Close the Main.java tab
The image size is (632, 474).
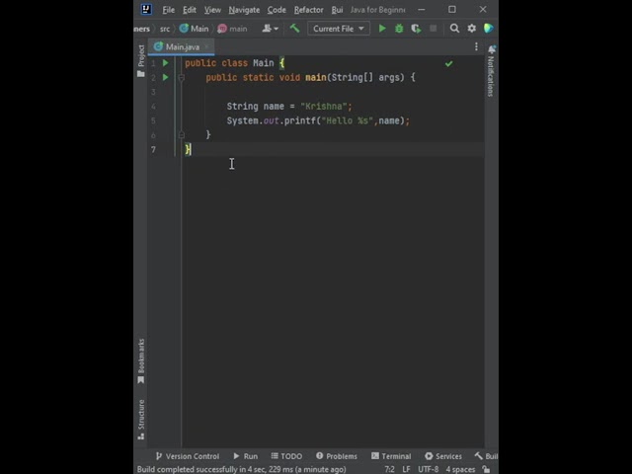pos(206,46)
